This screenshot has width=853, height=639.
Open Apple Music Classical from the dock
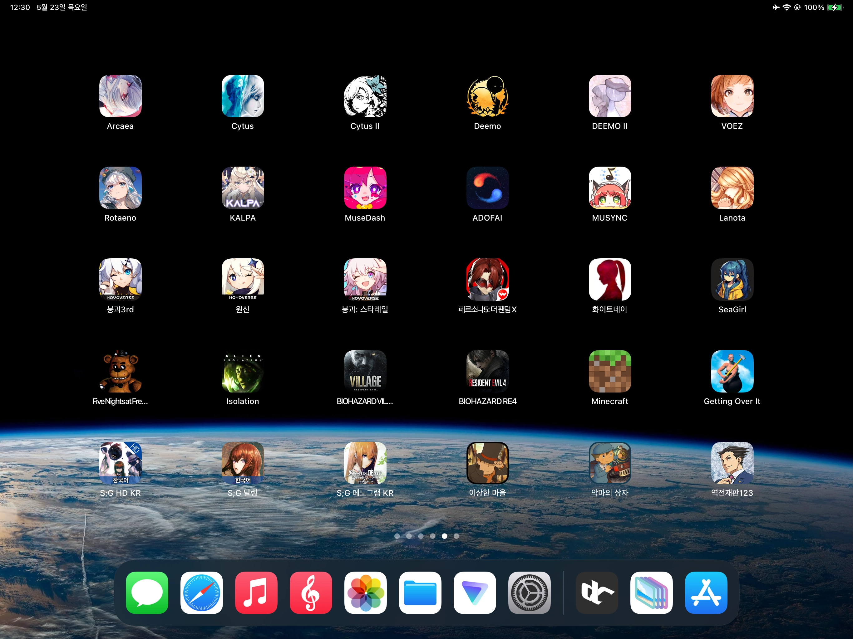[x=311, y=593]
